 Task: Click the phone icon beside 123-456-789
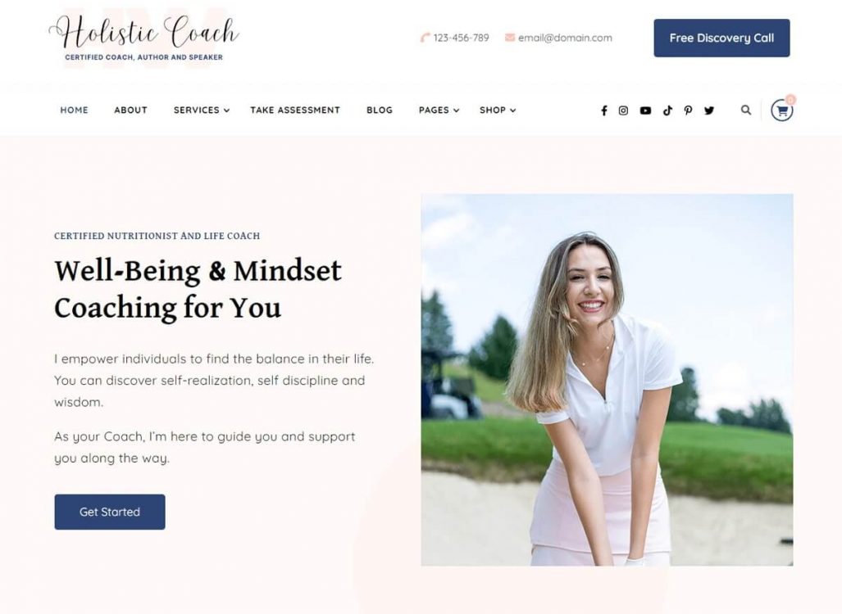(425, 38)
